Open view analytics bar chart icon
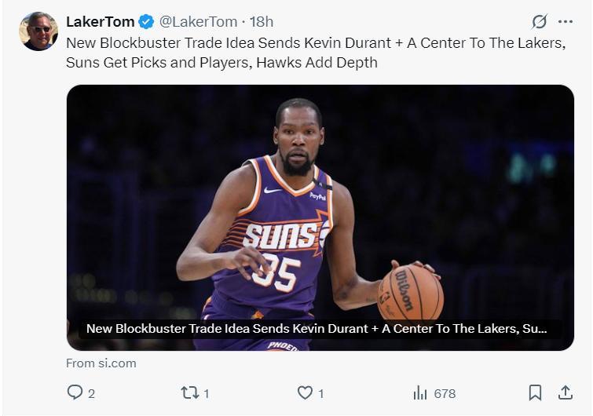 click(x=420, y=392)
